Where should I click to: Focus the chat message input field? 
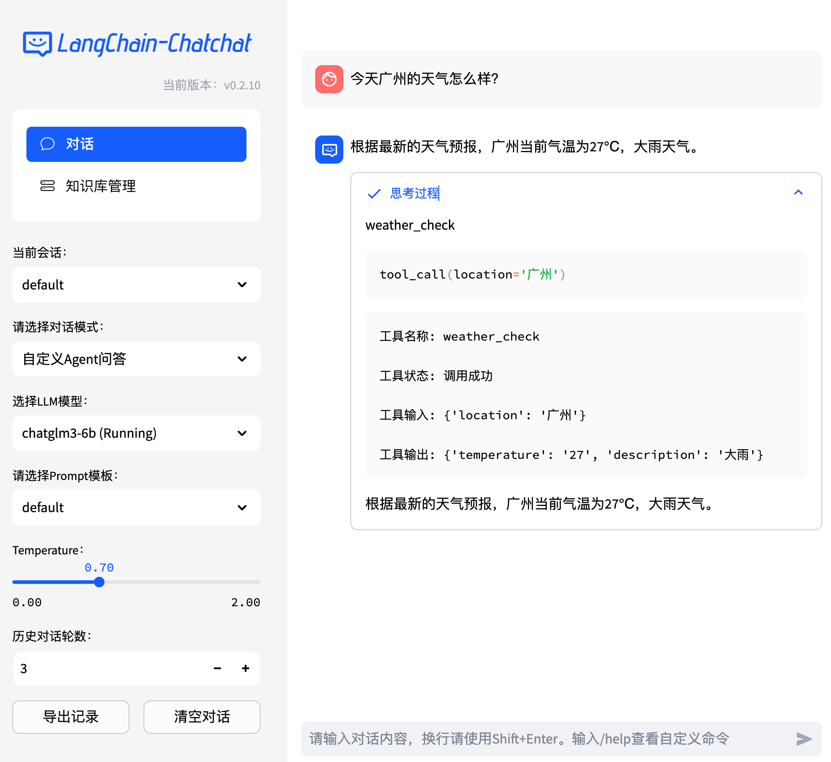[x=546, y=739]
